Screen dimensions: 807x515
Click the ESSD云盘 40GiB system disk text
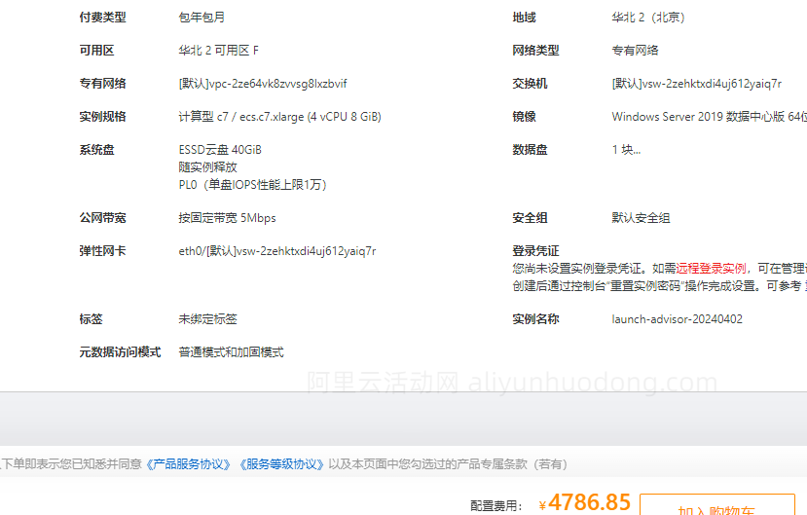(220, 150)
